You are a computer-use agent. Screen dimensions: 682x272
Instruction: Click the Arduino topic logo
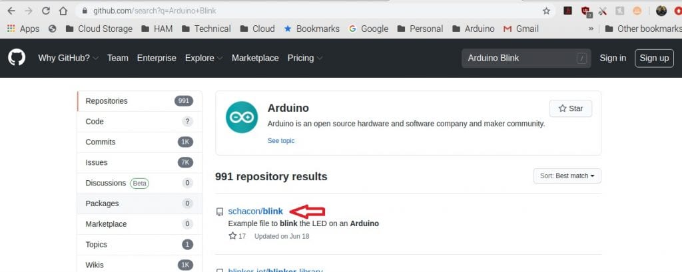point(242,117)
